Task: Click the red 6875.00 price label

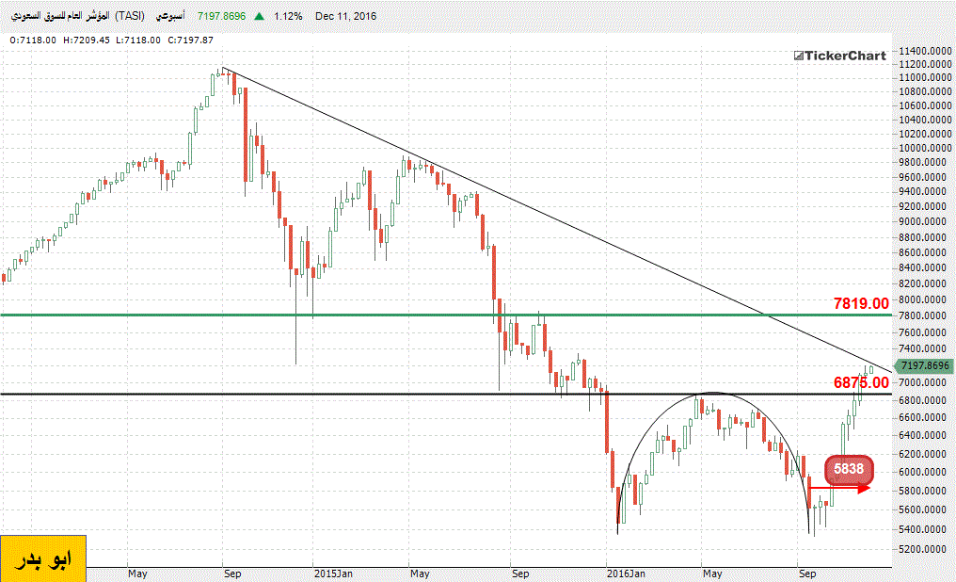Action: (861, 383)
